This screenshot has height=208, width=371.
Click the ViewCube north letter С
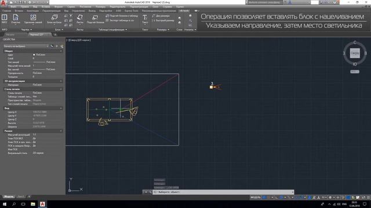pyautogui.click(x=355, y=42)
